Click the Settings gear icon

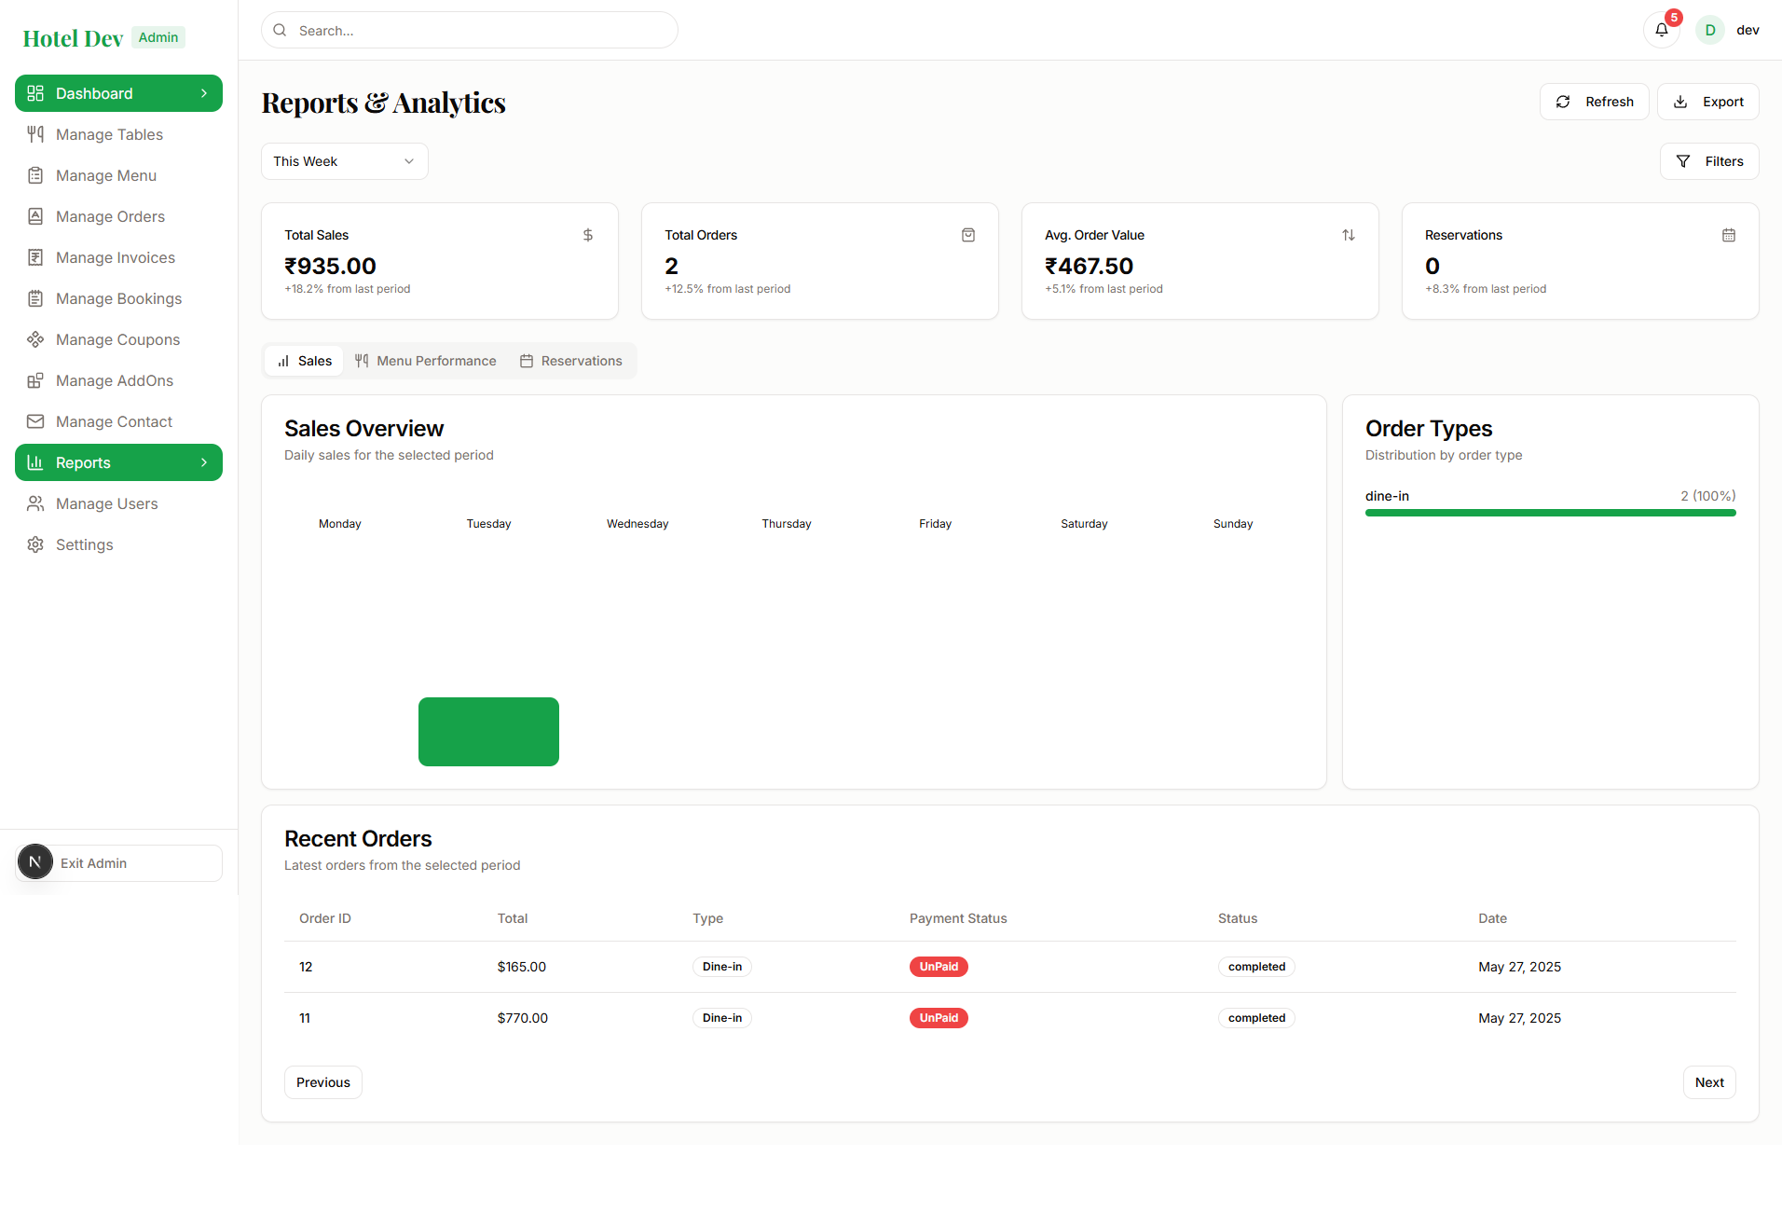[35, 544]
